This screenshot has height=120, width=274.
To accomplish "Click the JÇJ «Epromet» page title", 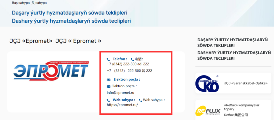I will pos(31,41).
